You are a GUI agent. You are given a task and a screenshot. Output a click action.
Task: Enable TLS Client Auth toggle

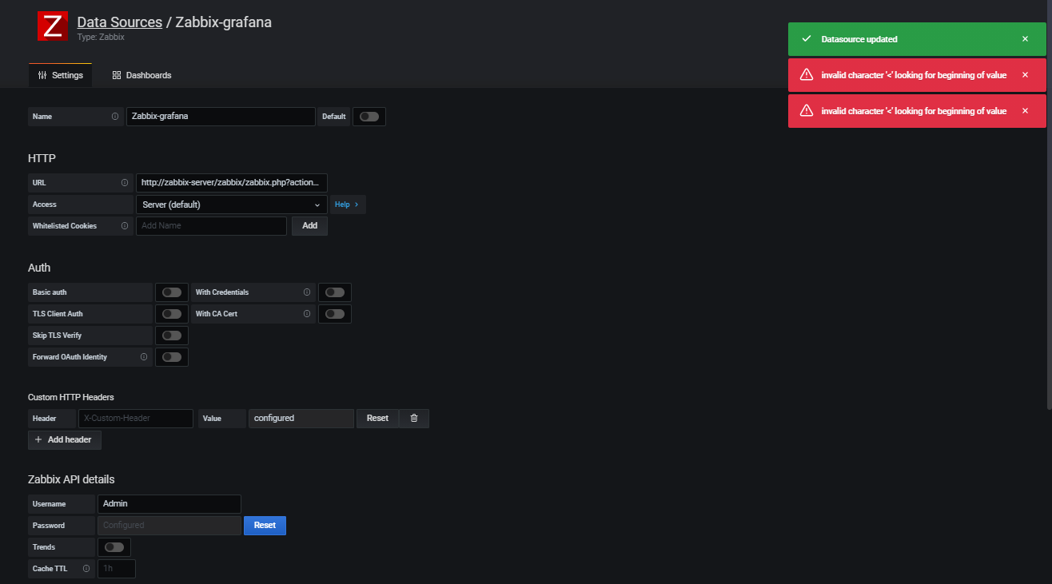(x=172, y=314)
